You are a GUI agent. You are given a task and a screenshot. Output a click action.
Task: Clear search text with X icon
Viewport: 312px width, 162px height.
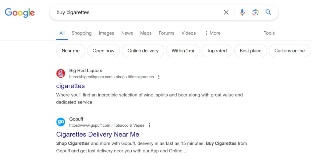tap(226, 12)
